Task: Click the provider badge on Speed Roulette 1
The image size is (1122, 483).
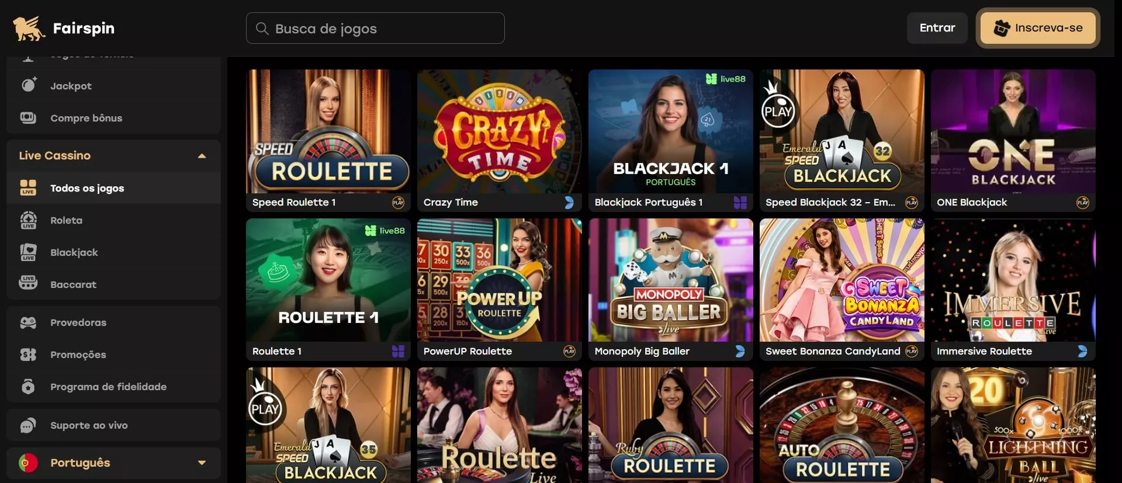Action: click(398, 202)
